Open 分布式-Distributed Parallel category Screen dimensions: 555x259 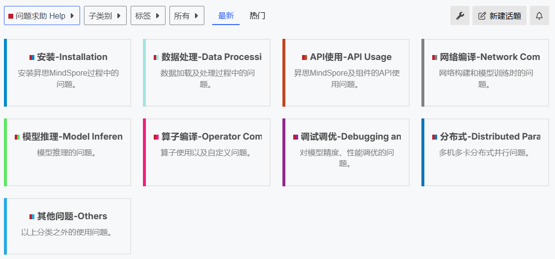pos(490,137)
